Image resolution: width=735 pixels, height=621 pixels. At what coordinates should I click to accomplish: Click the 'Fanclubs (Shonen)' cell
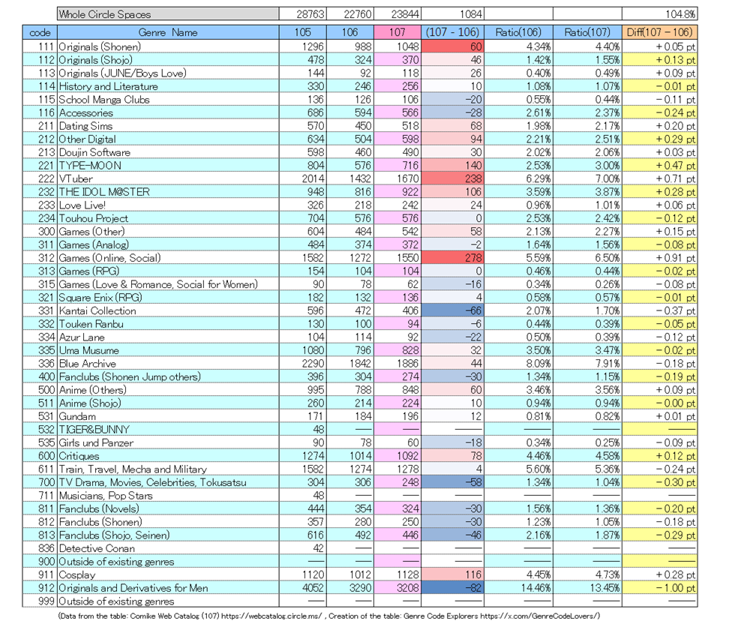(x=168, y=522)
